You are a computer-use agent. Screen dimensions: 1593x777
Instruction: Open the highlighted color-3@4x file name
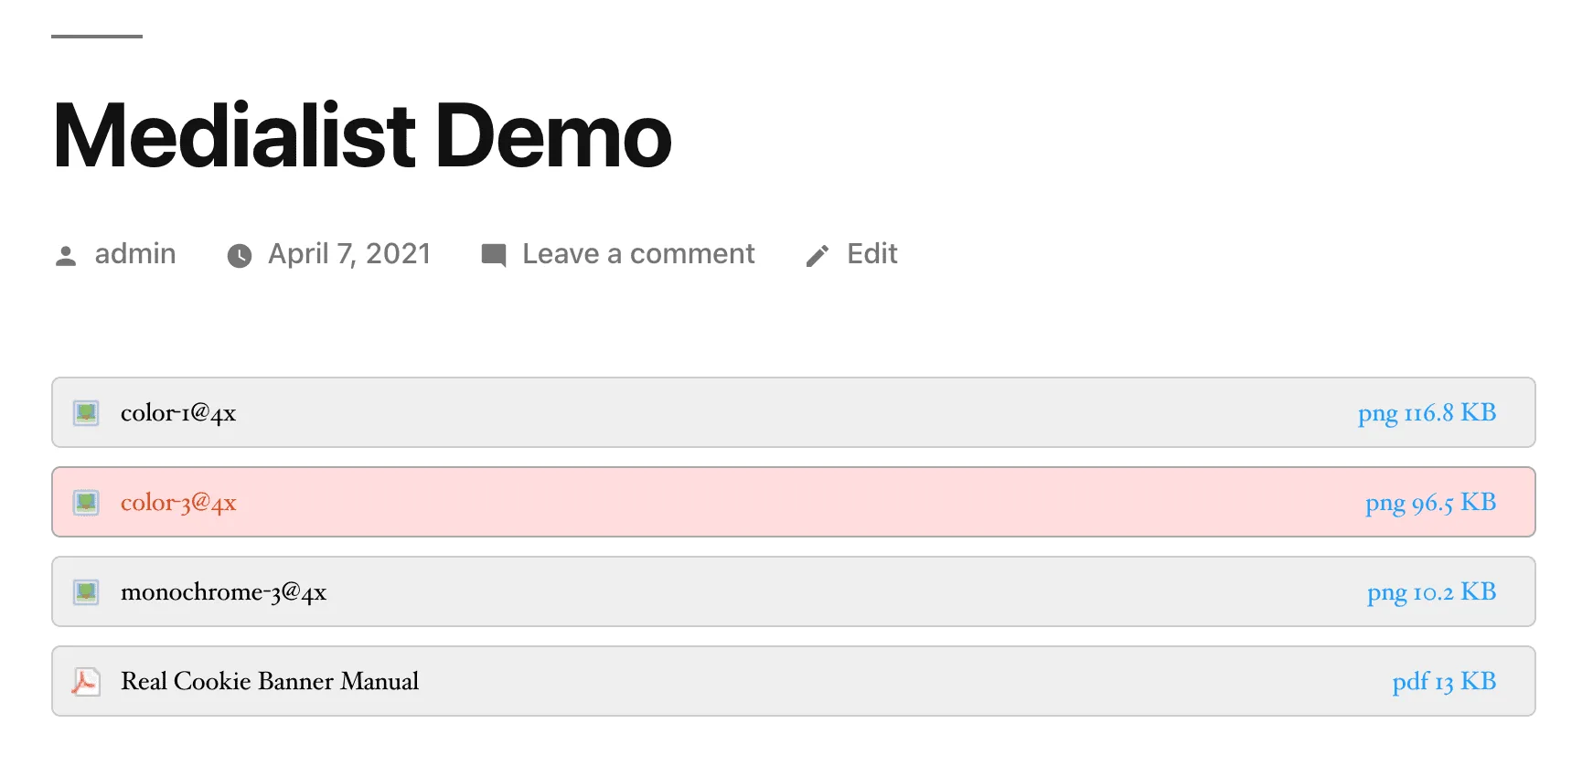pos(178,503)
